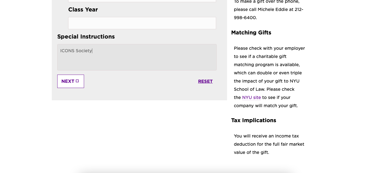This screenshot has width=370, height=173.
Task: Select the Tax Implications heading
Action: pyautogui.click(x=254, y=120)
